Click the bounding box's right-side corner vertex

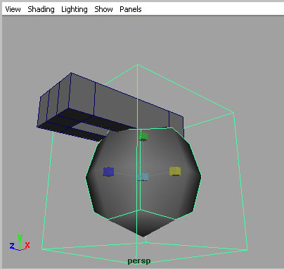click(x=233, y=113)
